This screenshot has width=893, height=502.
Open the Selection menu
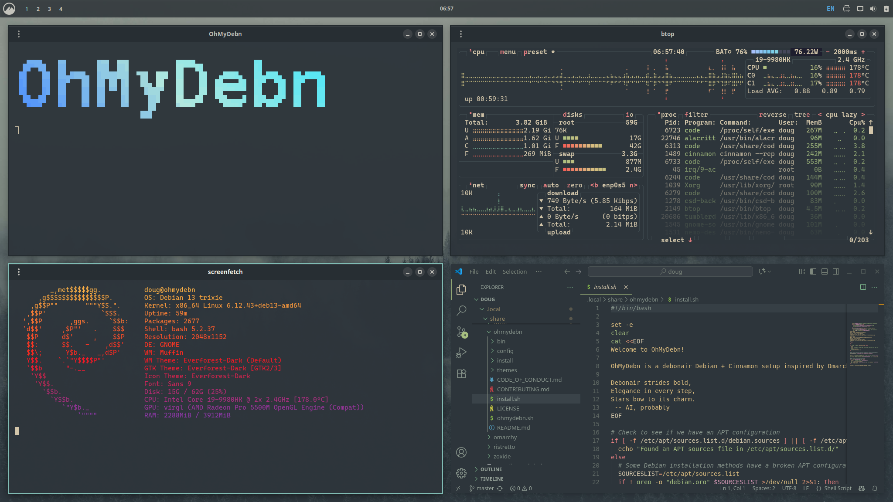pyautogui.click(x=515, y=271)
